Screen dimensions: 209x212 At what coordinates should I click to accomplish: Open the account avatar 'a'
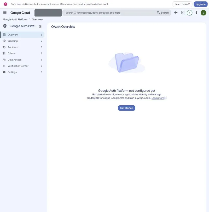pyautogui.click(x=203, y=13)
